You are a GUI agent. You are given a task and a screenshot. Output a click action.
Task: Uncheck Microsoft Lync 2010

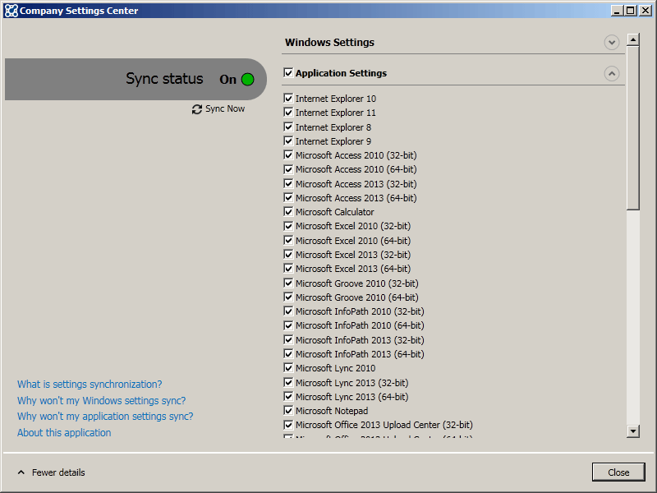tap(288, 367)
